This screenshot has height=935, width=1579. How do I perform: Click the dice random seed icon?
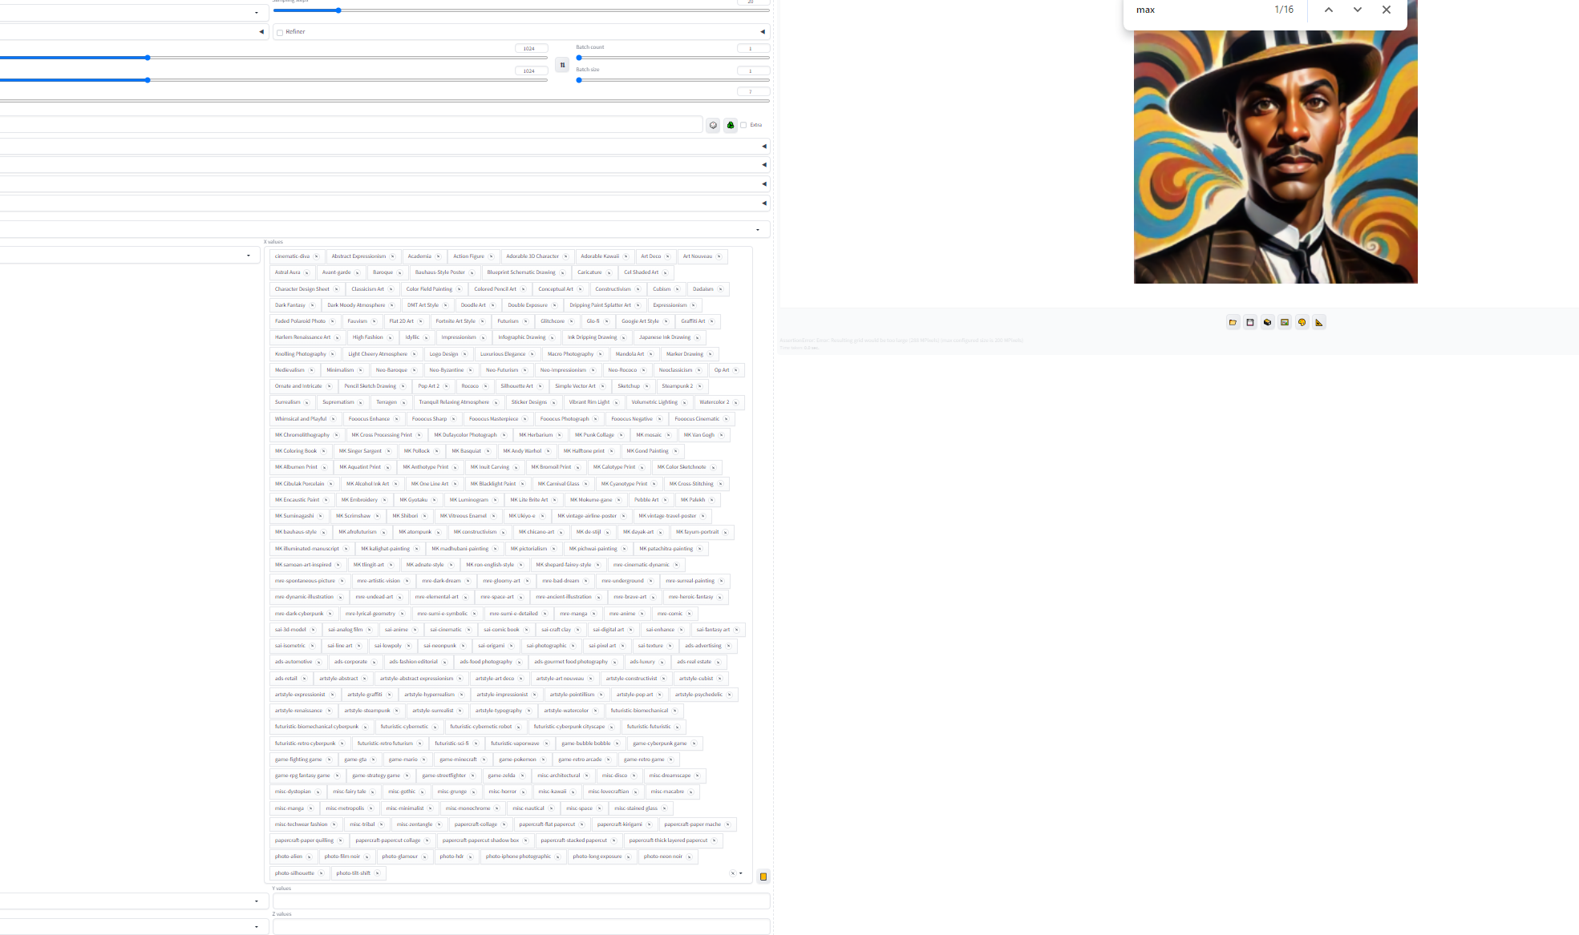pos(713,125)
